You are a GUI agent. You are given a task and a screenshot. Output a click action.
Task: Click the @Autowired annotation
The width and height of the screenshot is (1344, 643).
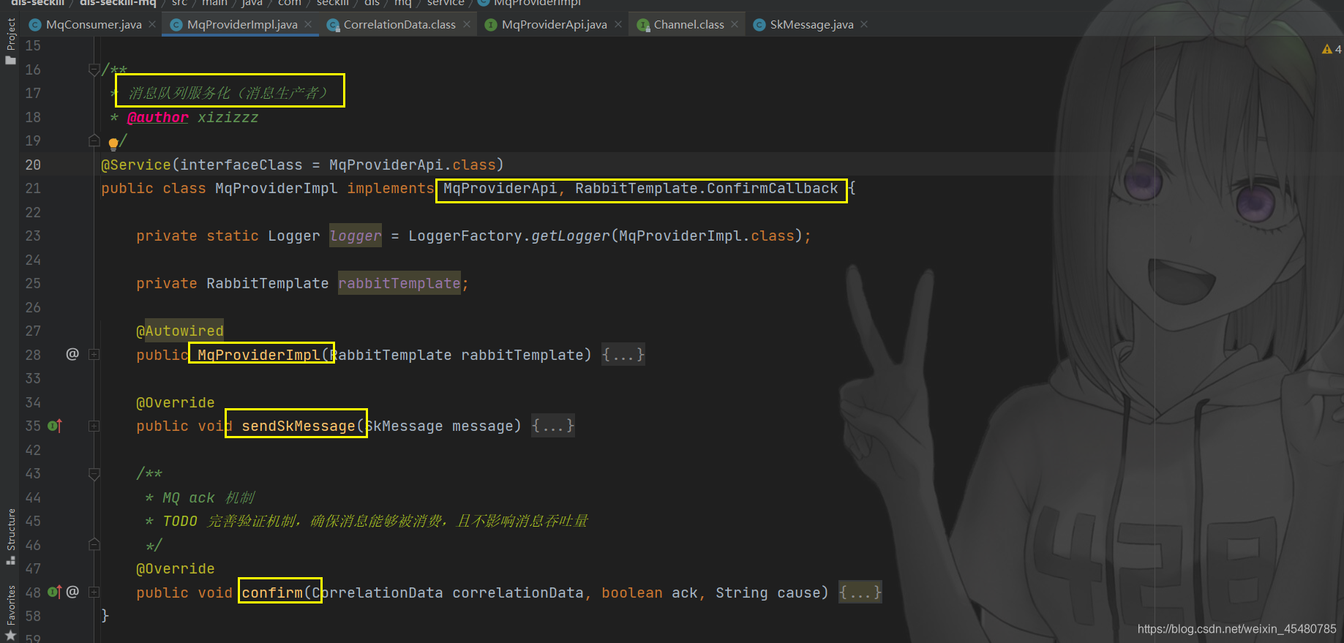(180, 331)
